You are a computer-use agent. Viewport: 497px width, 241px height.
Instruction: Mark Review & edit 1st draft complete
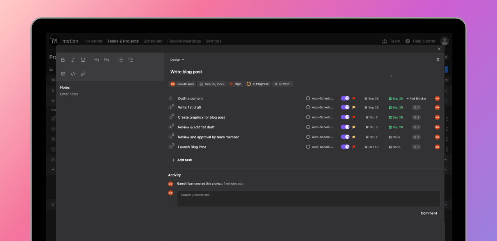point(308,127)
